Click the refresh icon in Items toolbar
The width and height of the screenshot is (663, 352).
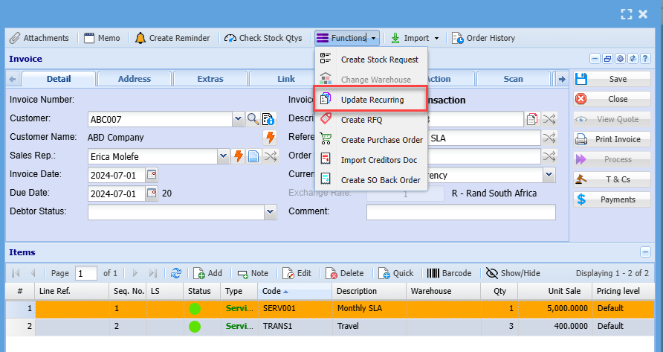176,273
